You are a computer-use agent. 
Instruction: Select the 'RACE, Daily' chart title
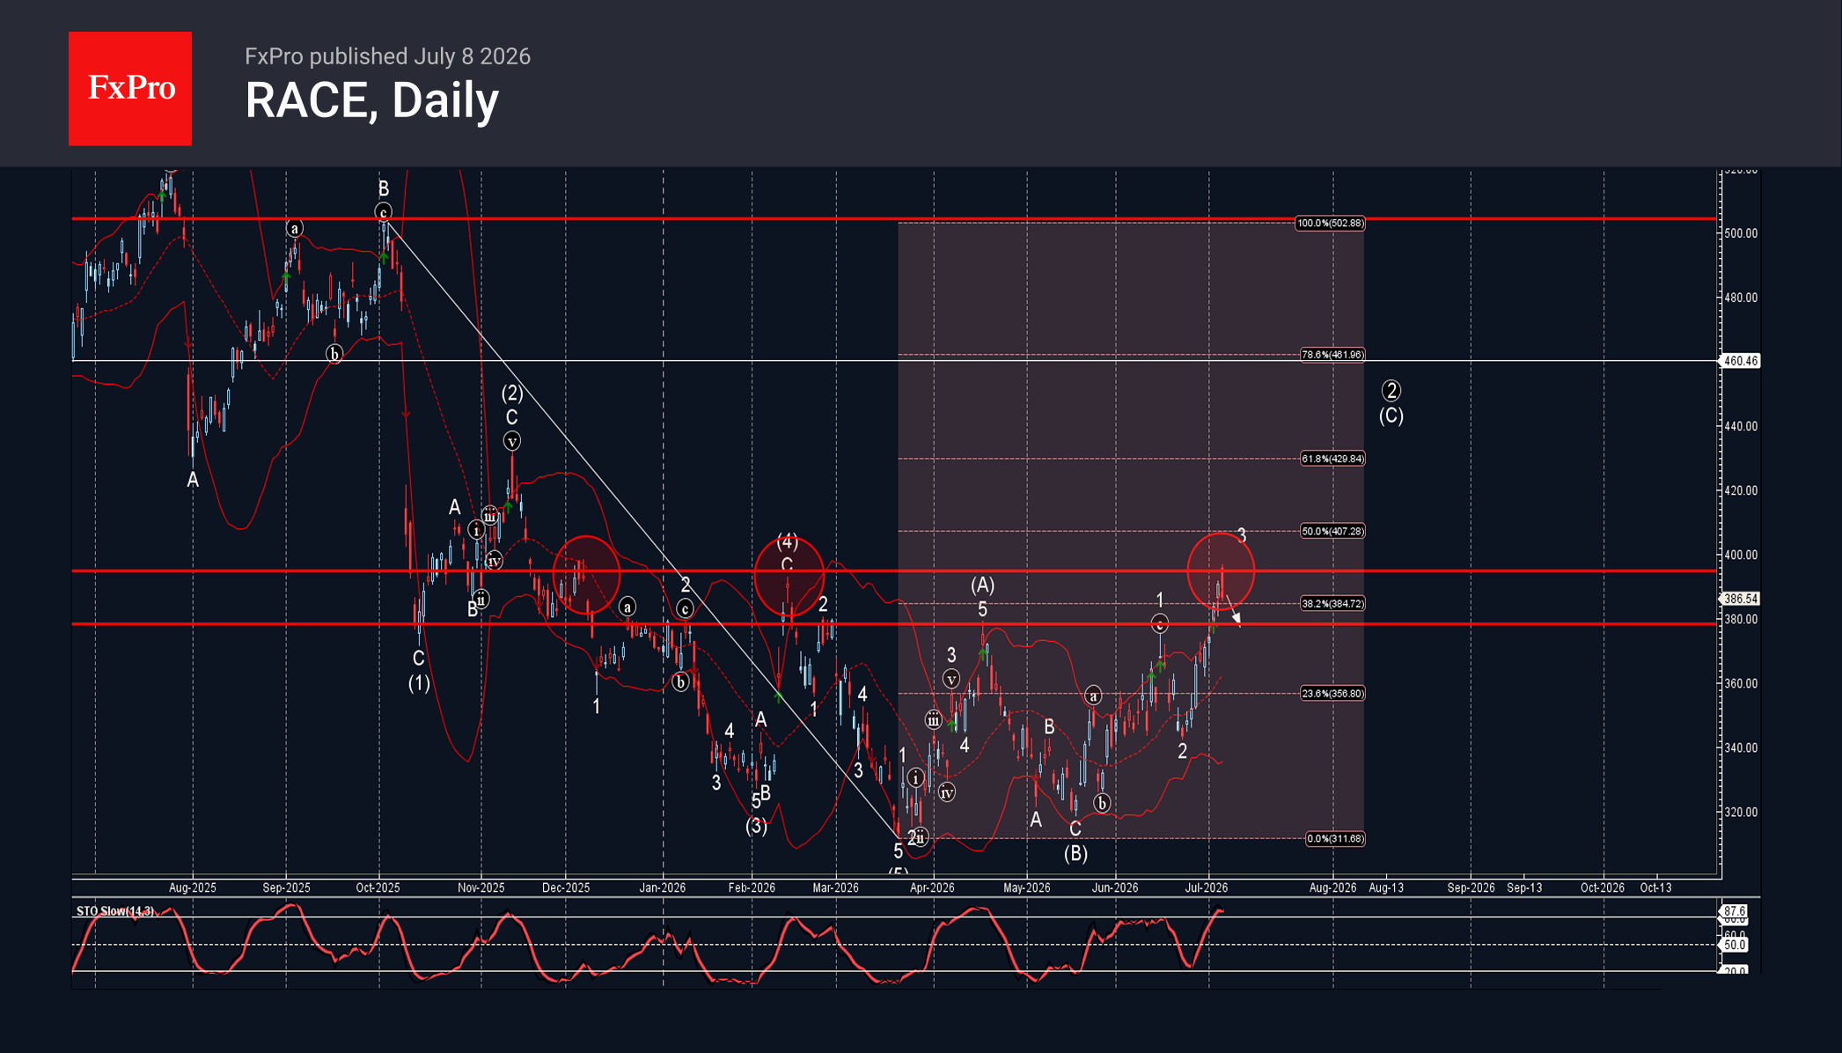tap(371, 99)
